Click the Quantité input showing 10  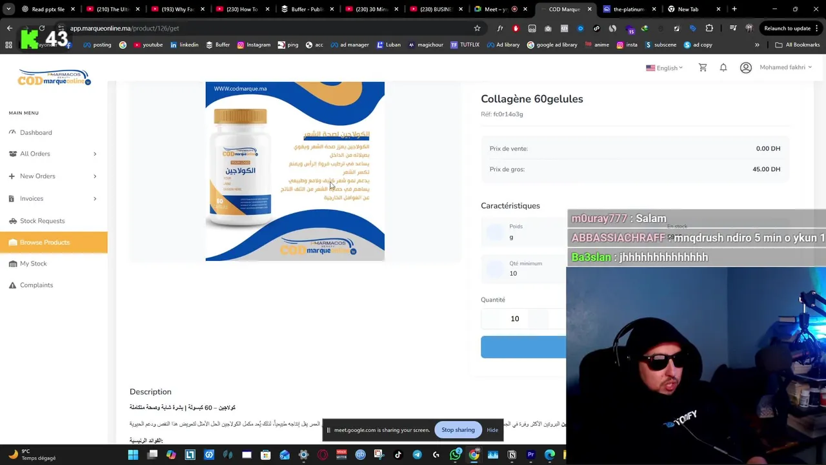point(514,318)
